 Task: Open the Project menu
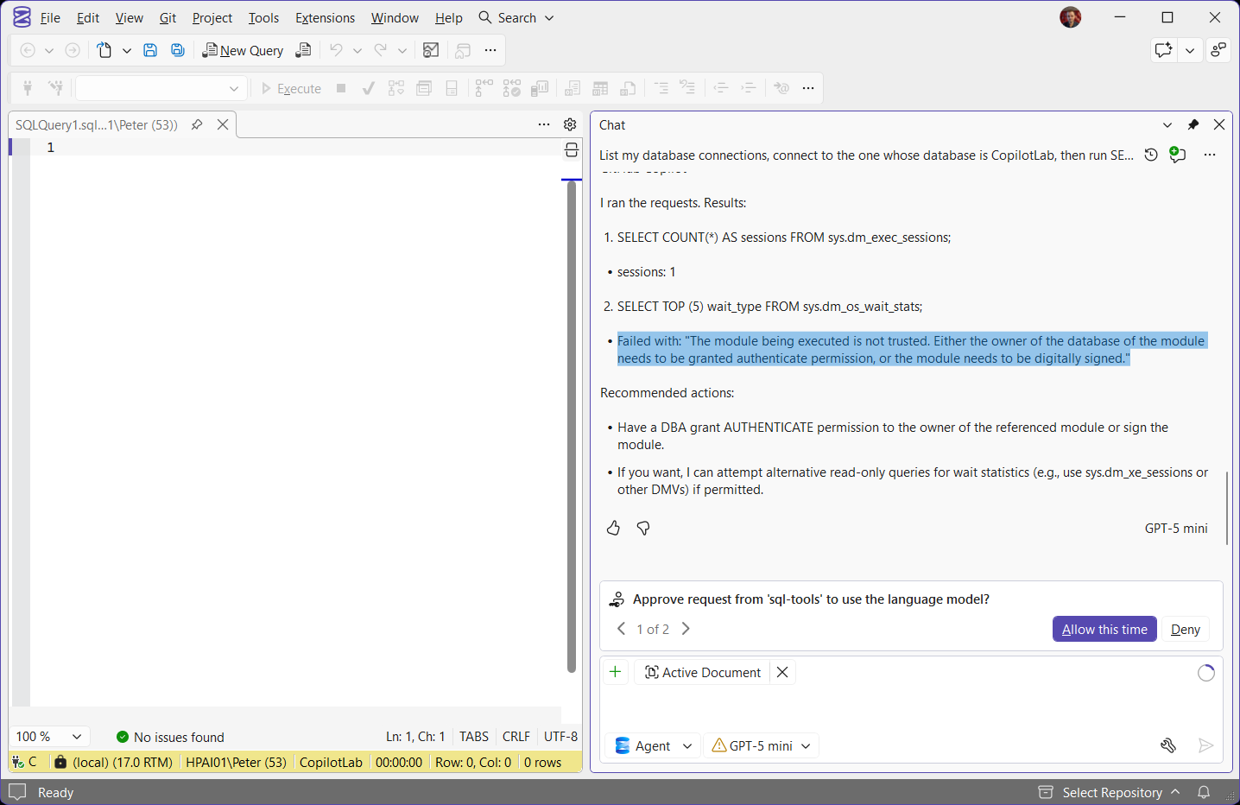212,17
